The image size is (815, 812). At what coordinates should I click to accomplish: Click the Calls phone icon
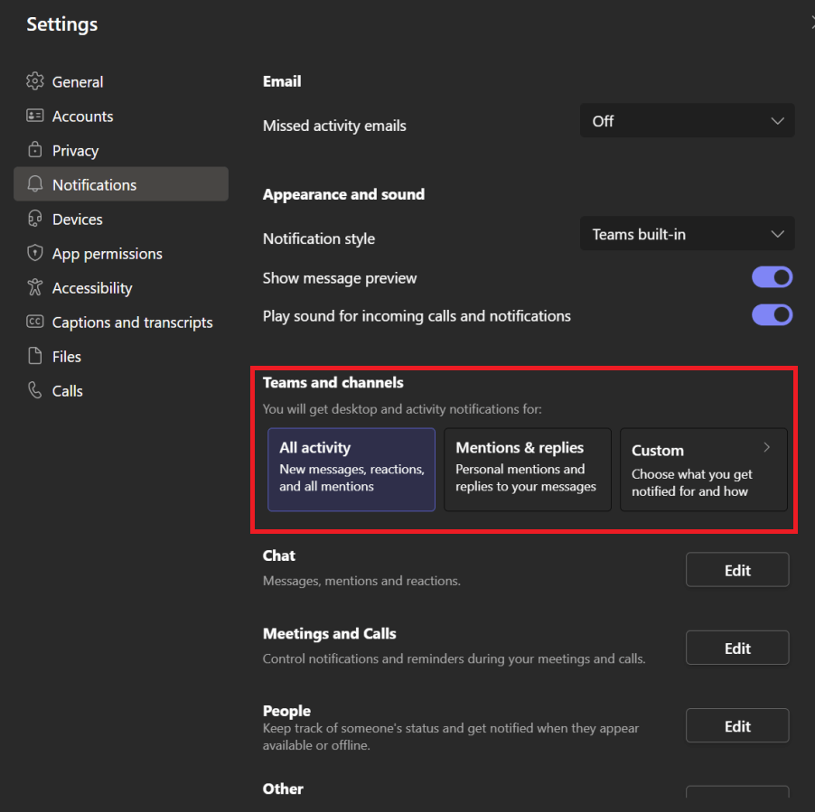[x=35, y=390]
